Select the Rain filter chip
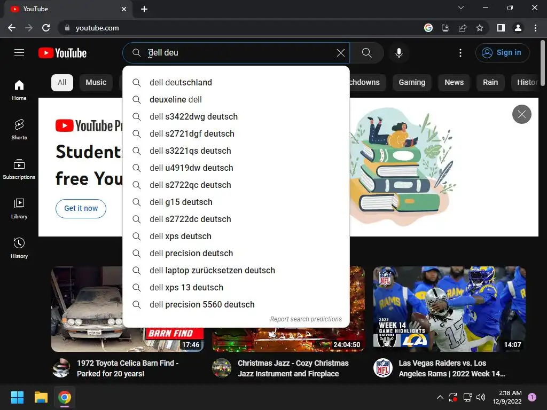Screen dimensions: 547x410 pos(490,83)
